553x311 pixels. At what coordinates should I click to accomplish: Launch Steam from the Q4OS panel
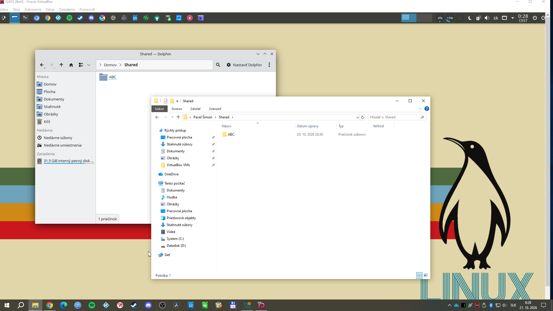[80, 18]
